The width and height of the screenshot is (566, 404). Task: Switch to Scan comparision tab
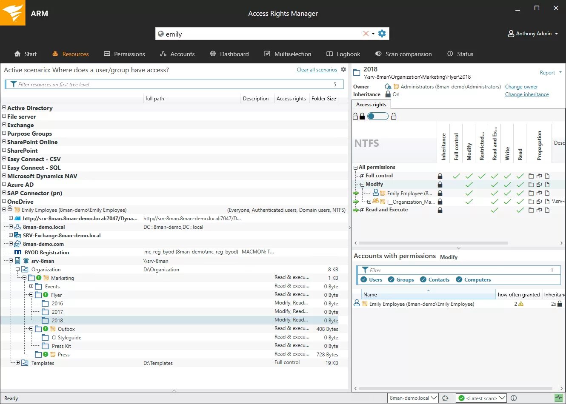tap(403, 54)
